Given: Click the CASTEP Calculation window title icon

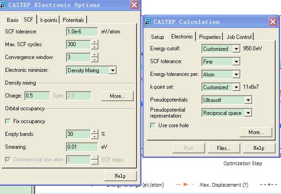Looking at the screenshot, I should coord(148,22).
